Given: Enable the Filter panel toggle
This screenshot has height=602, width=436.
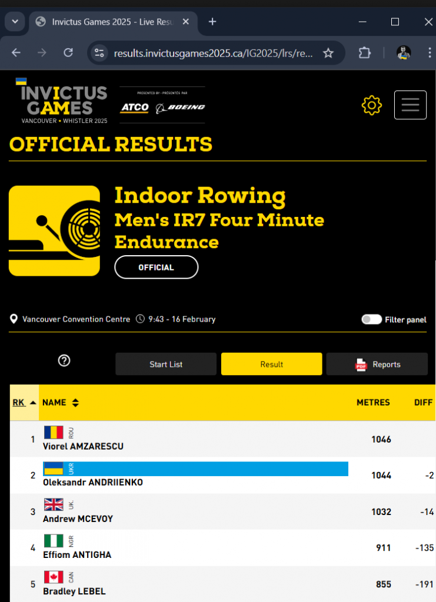Looking at the screenshot, I should [371, 319].
